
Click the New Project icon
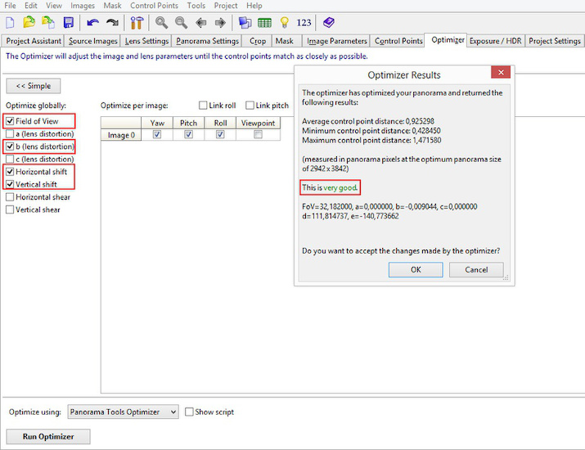(11, 23)
